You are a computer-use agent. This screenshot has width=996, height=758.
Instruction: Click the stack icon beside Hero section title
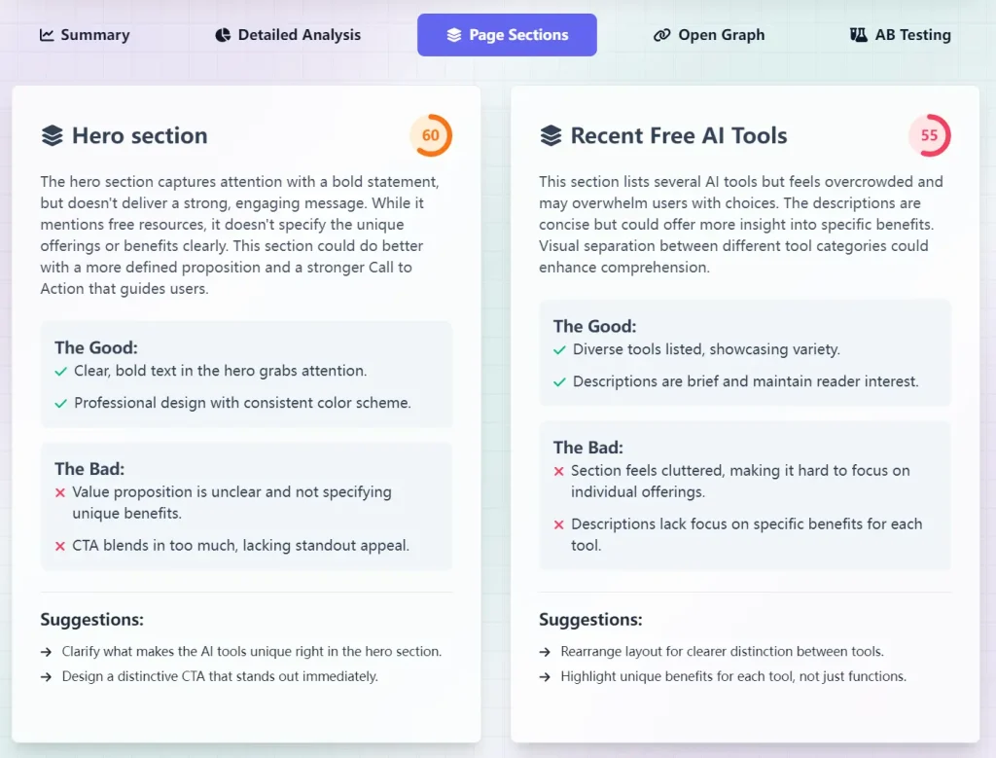52,135
